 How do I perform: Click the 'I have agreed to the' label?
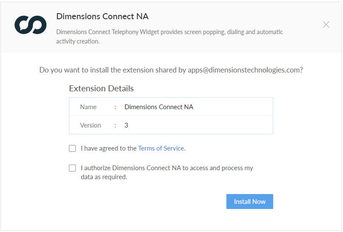[x=109, y=148]
